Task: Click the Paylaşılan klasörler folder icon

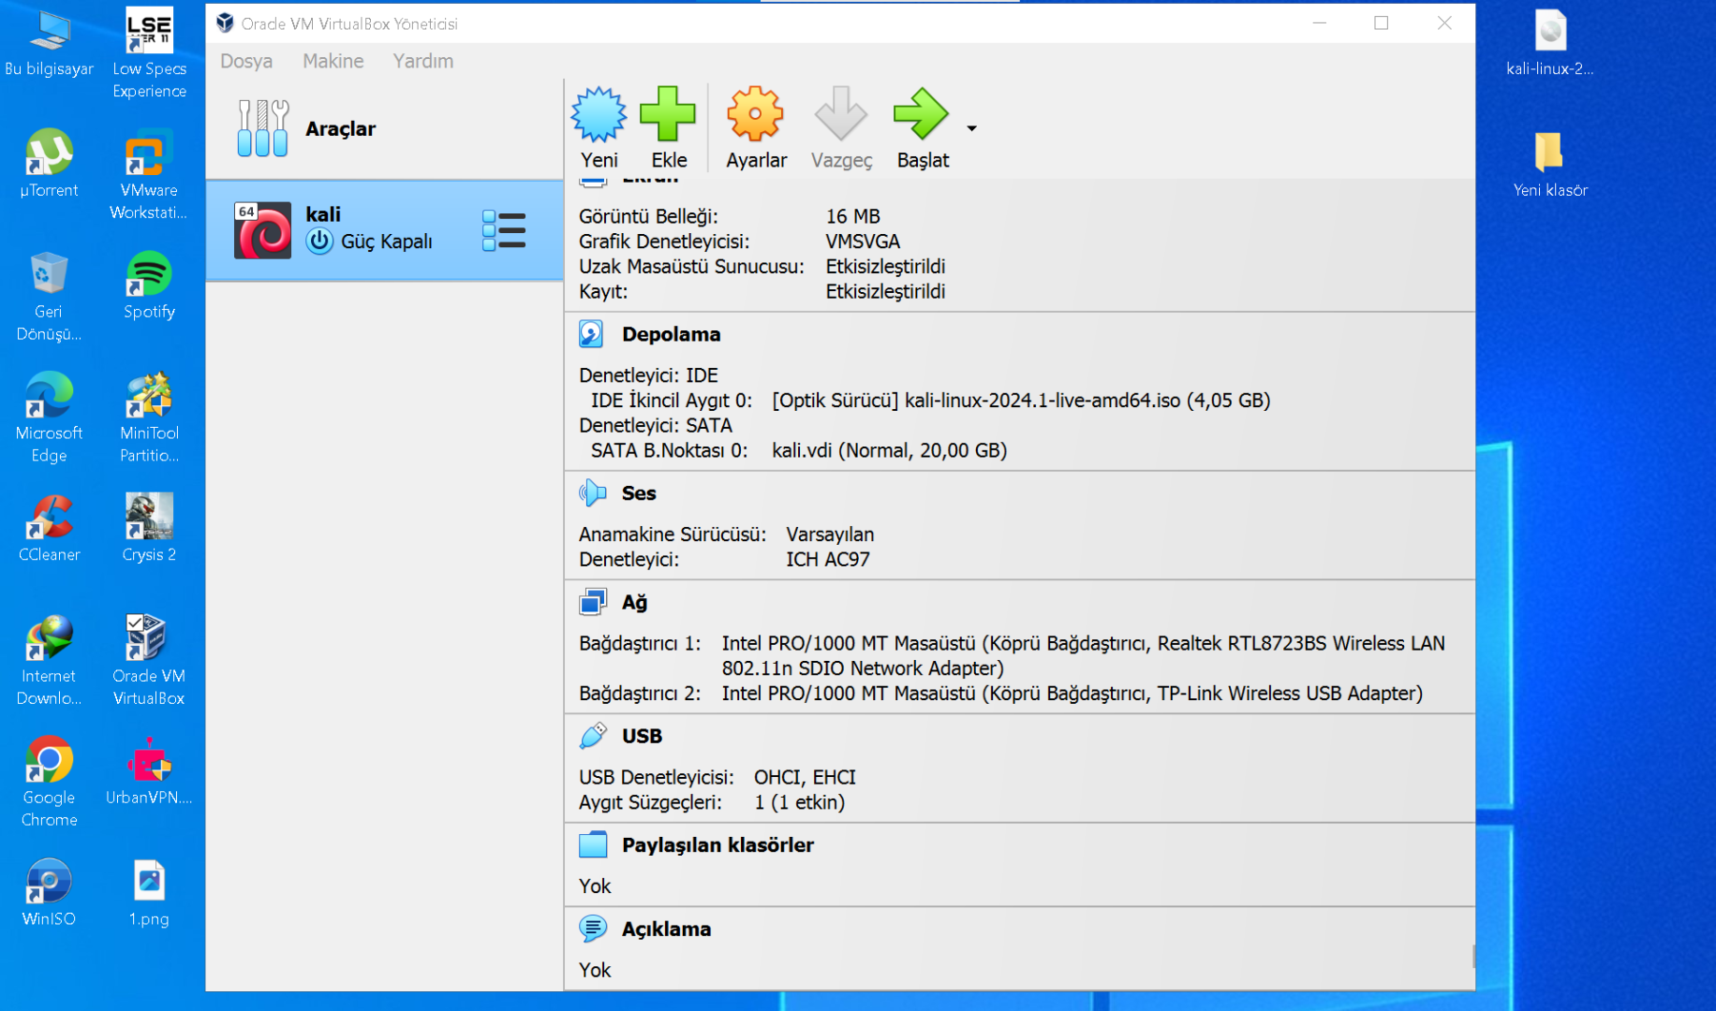Action: pyautogui.click(x=592, y=845)
